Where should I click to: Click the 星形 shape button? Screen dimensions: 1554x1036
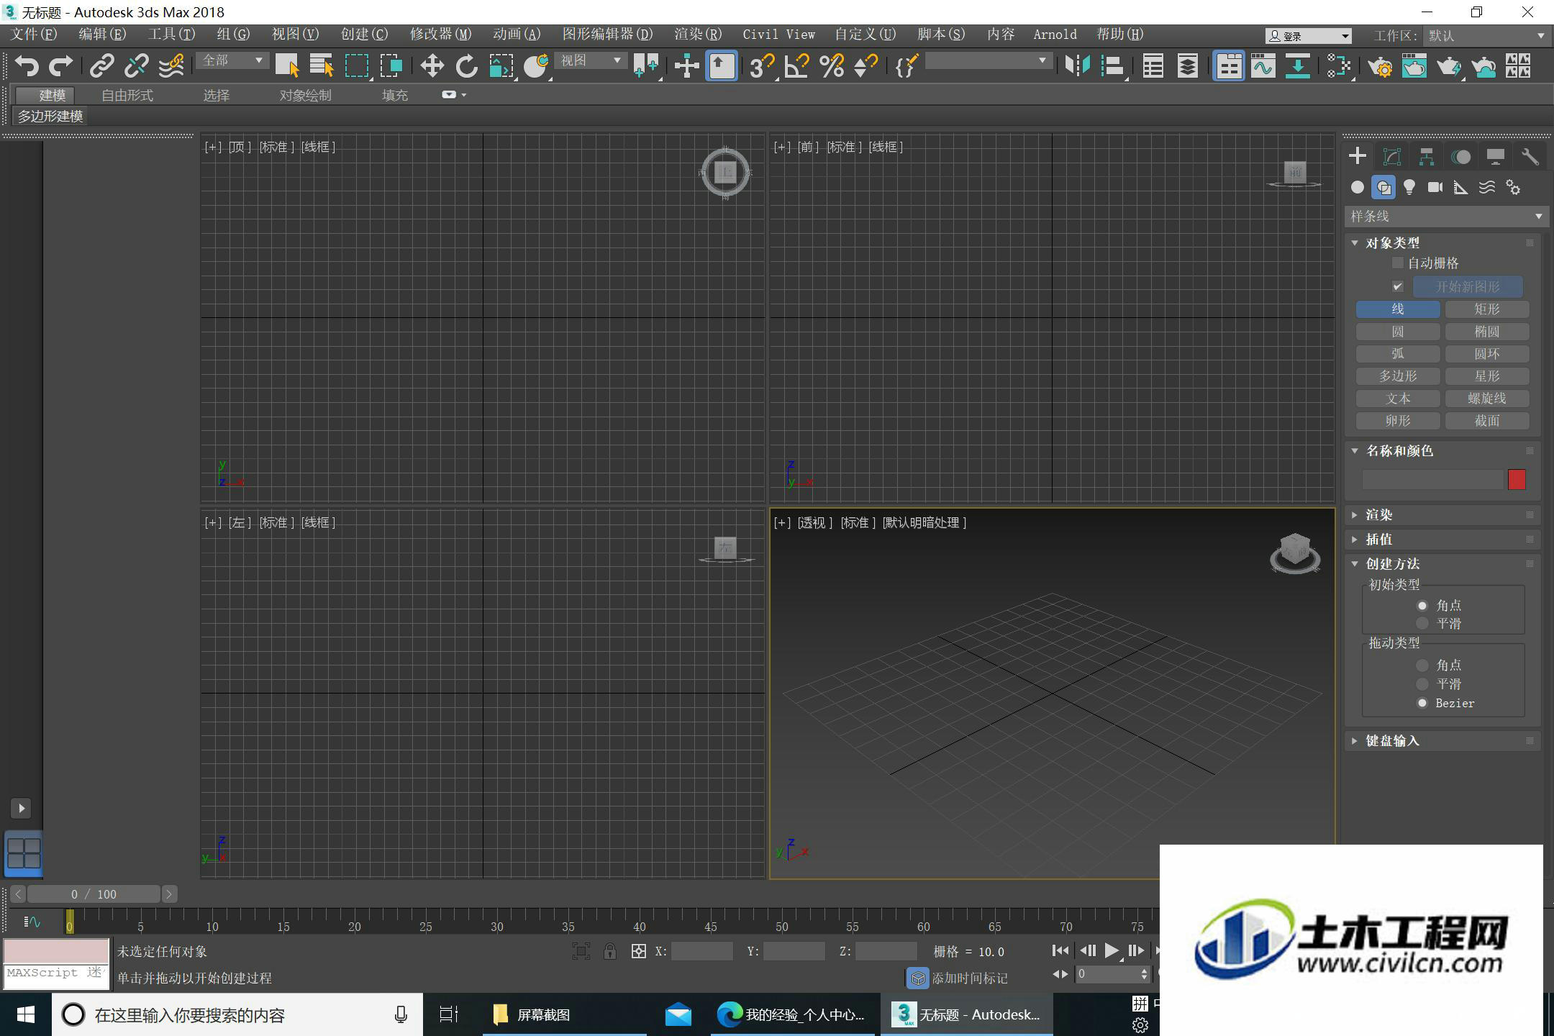[x=1487, y=376]
